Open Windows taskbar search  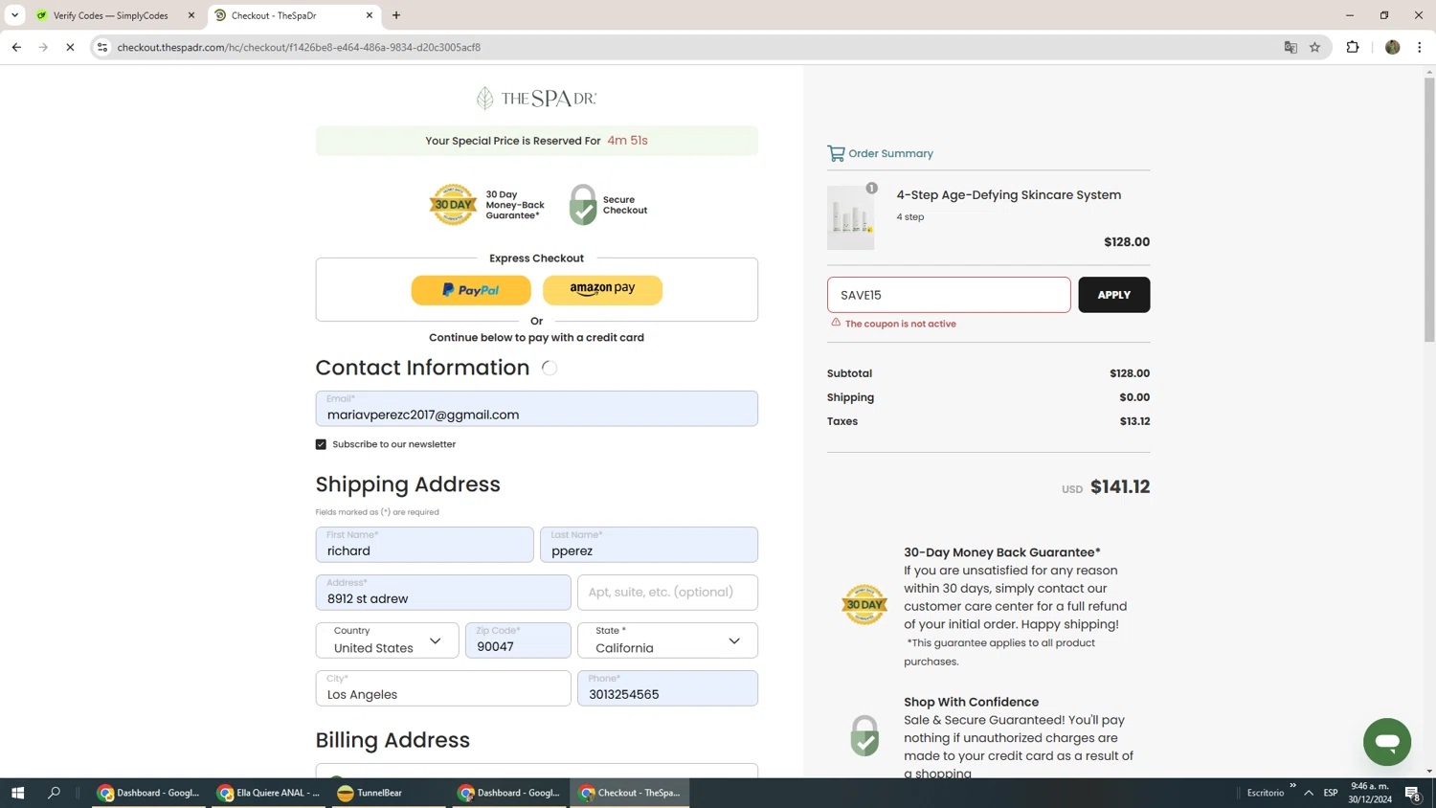tap(55, 793)
